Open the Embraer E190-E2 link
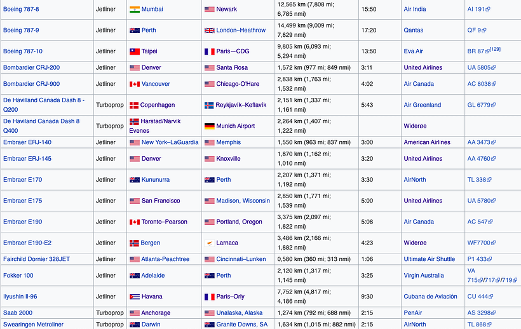Viewport: 521px width, 329px height. tap(27, 243)
